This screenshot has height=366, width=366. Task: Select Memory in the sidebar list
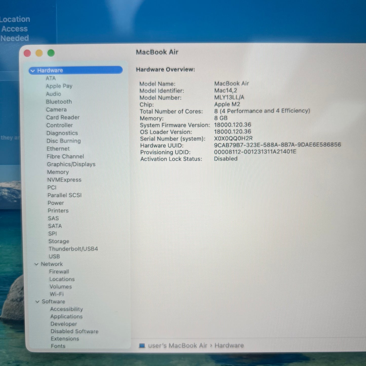pos(58,172)
